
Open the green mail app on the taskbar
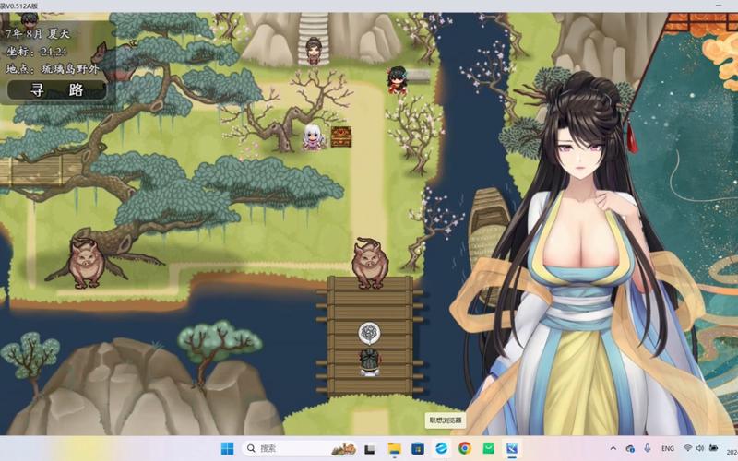(489, 449)
